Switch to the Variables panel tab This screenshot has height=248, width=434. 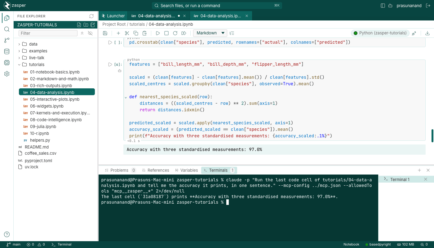pos(186,170)
